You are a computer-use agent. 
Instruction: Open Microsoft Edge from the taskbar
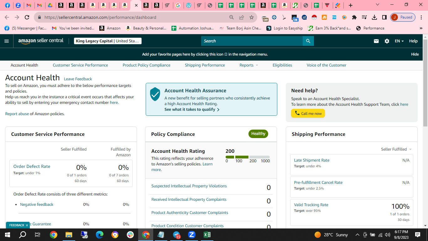[99, 235]
